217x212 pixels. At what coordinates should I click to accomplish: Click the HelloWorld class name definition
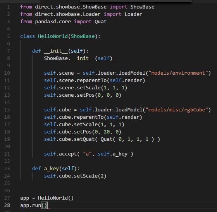tap(53, 36)
